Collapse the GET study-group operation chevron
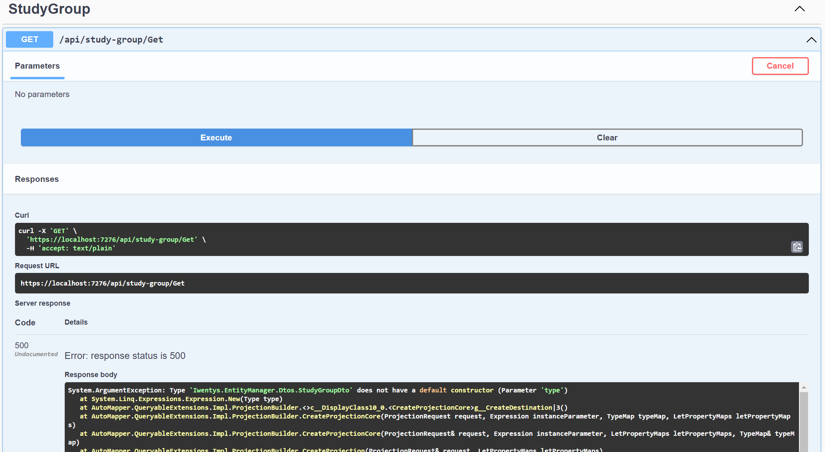 tap(811, 40)
